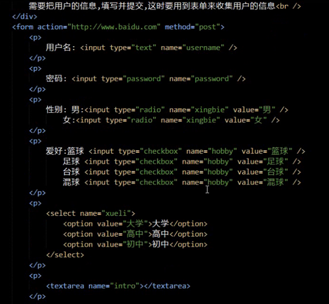The image size is (329, 304).
Task: Click "hobby" name in the 篮球 line
Action: (222, 151)
